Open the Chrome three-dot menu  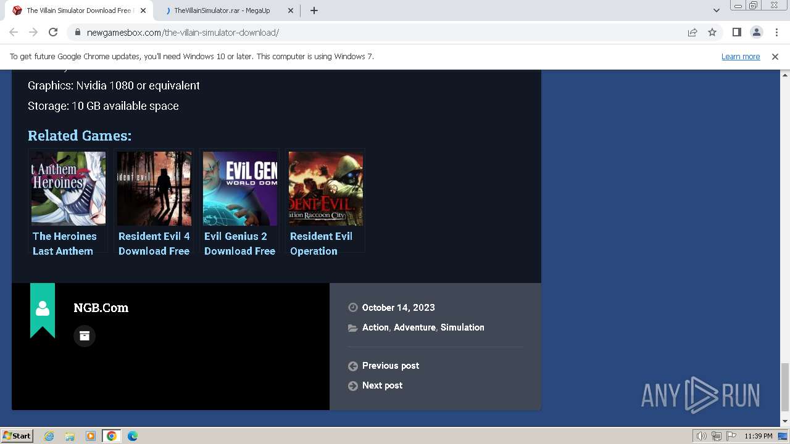point(776,33)
